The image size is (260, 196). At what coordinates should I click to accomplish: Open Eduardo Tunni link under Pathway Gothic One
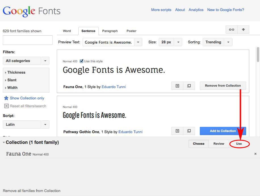tap(131, 132)
